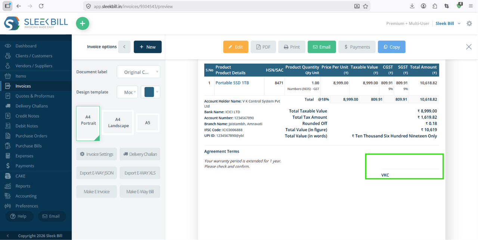Open the Design template dropdown

click(127, 92)
